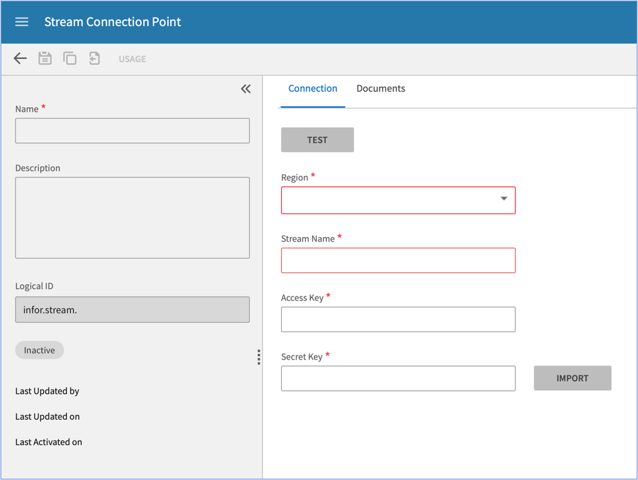This screenshot has width=638, height=480.
Task: Click inside the Secret Key field
Action: tap(398, 379)
